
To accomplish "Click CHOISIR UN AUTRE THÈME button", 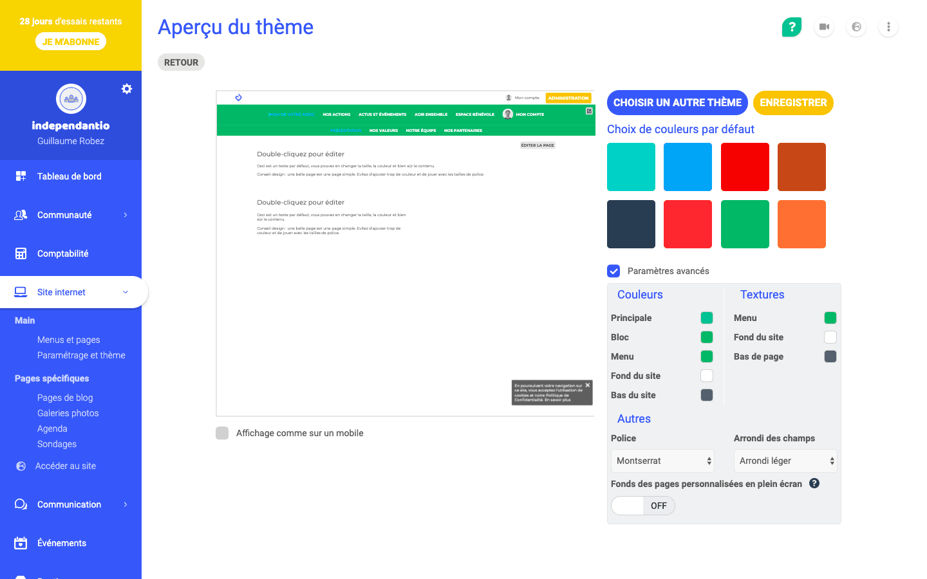I will tap(677, 103).
